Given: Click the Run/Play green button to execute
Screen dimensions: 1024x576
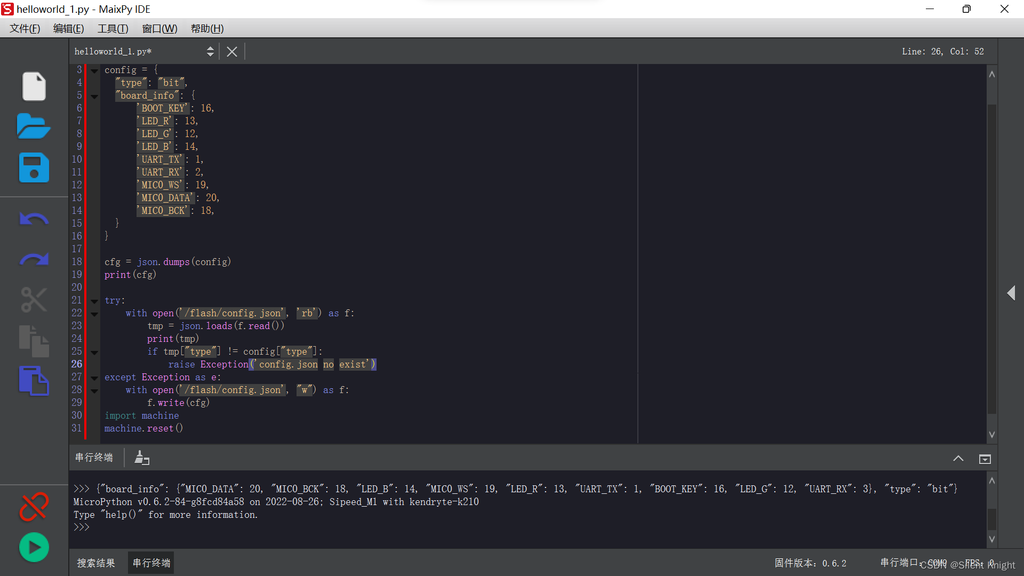Looking at the screenshot, I should (x=33, y=548).
